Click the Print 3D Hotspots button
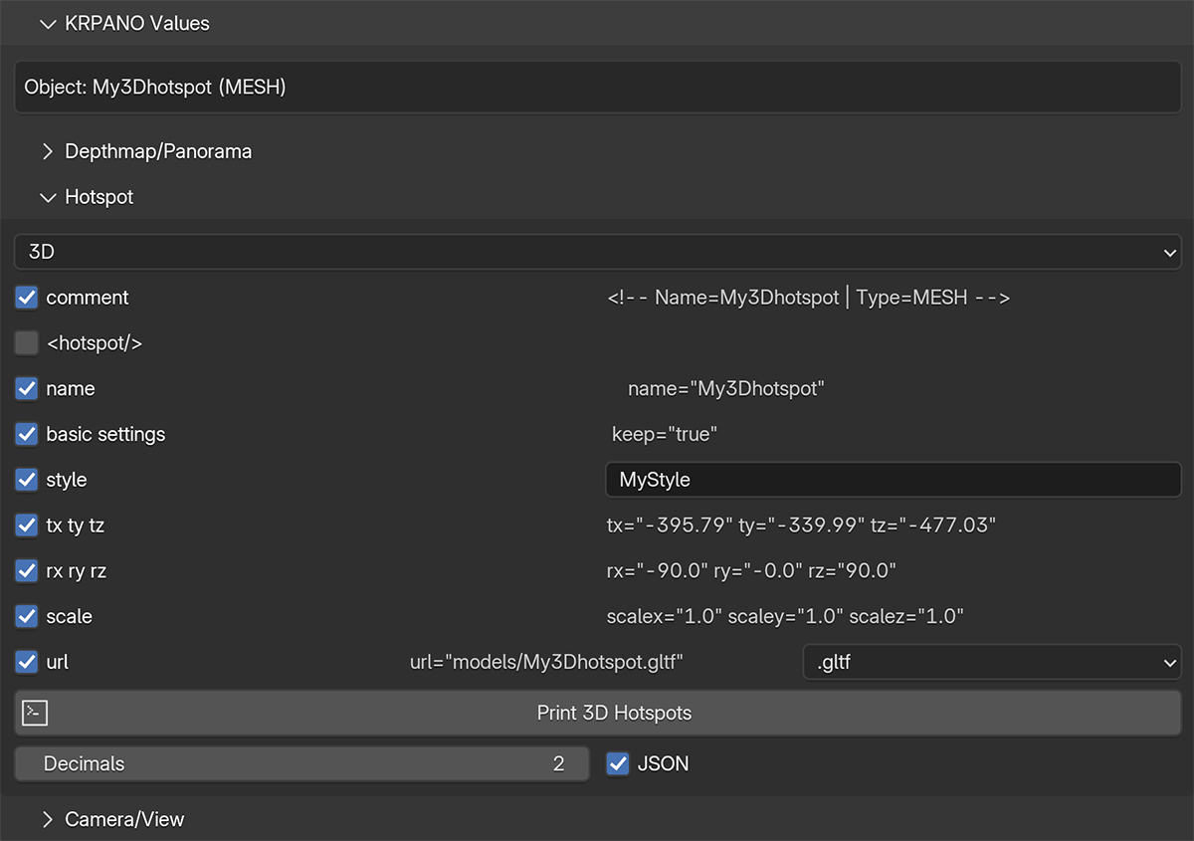This screenshot has height=841, width=1194. click(x=613, y=713)
